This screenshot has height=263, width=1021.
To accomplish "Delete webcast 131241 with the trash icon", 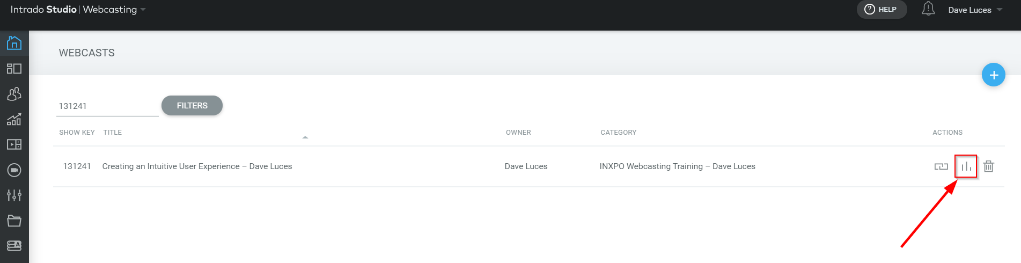I will point(989,166).
